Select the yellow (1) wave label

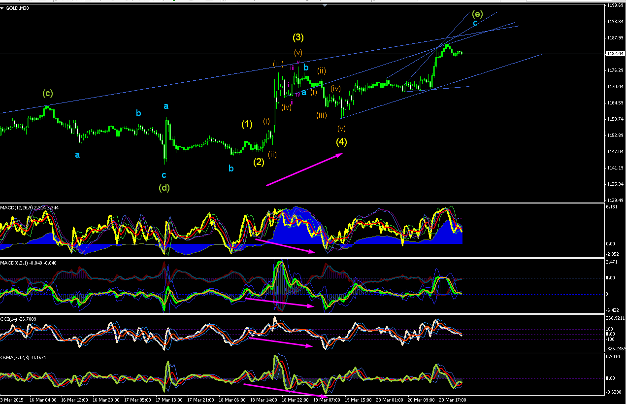[x=247, y=124]
